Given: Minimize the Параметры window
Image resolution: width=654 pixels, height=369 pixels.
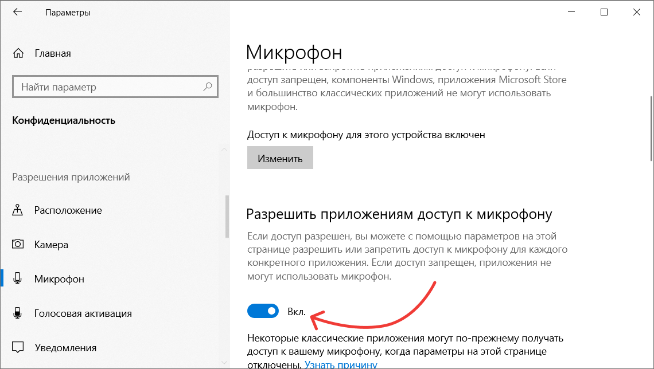Looking at the screenshot, I should click(x=572, y=12).
